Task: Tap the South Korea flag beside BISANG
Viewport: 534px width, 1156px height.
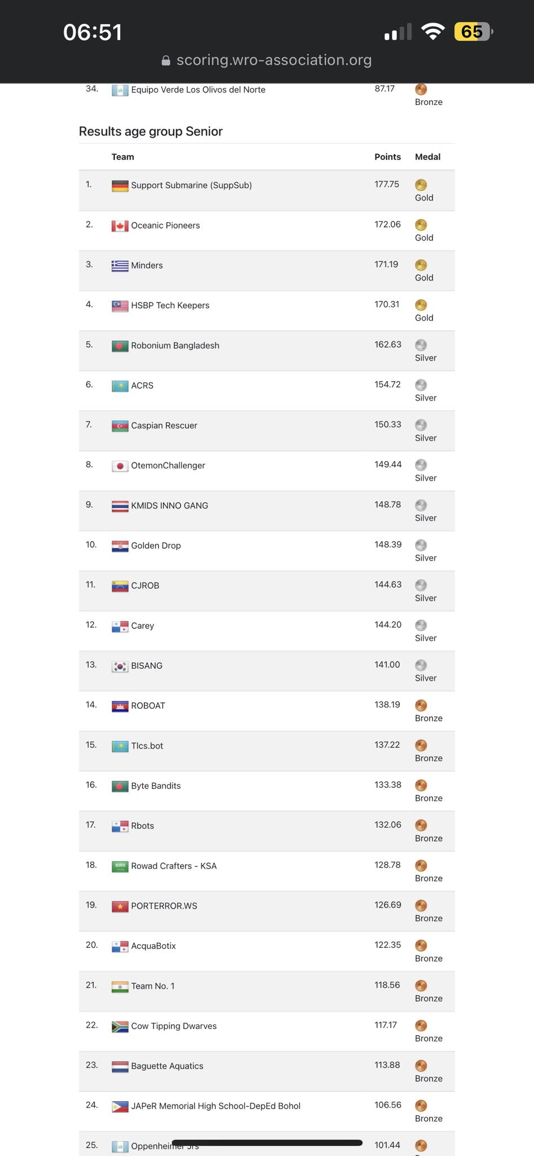Action: [x=120, y=667]
